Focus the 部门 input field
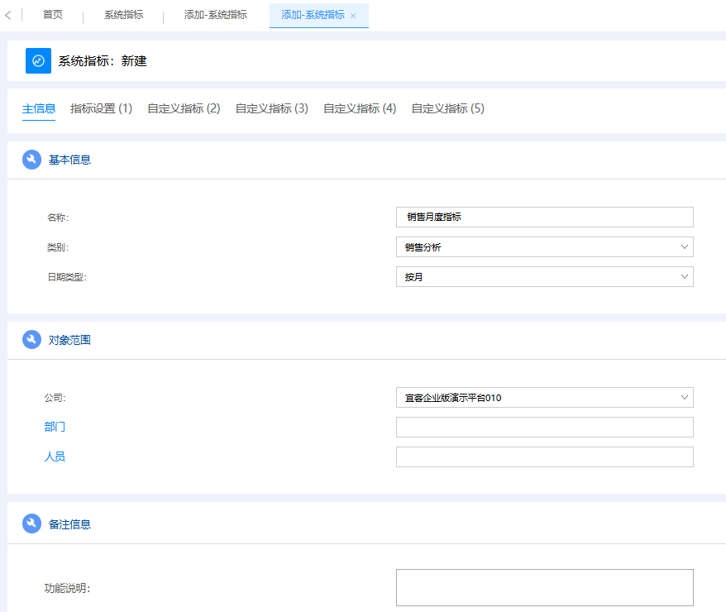The image size is (726, 612). (544, 427)
